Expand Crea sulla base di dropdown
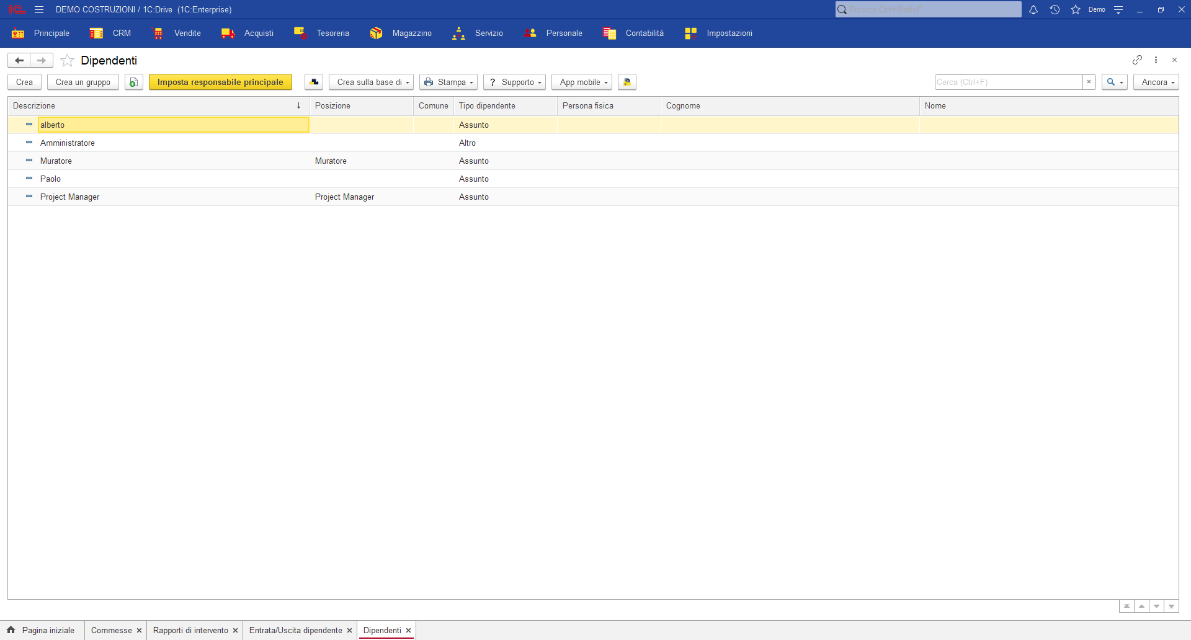Screen dimensions: 1191x640 pyautogui.click(x=371, y=82)
